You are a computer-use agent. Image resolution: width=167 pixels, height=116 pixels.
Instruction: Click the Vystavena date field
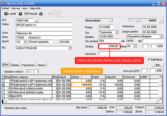(150, 27)
